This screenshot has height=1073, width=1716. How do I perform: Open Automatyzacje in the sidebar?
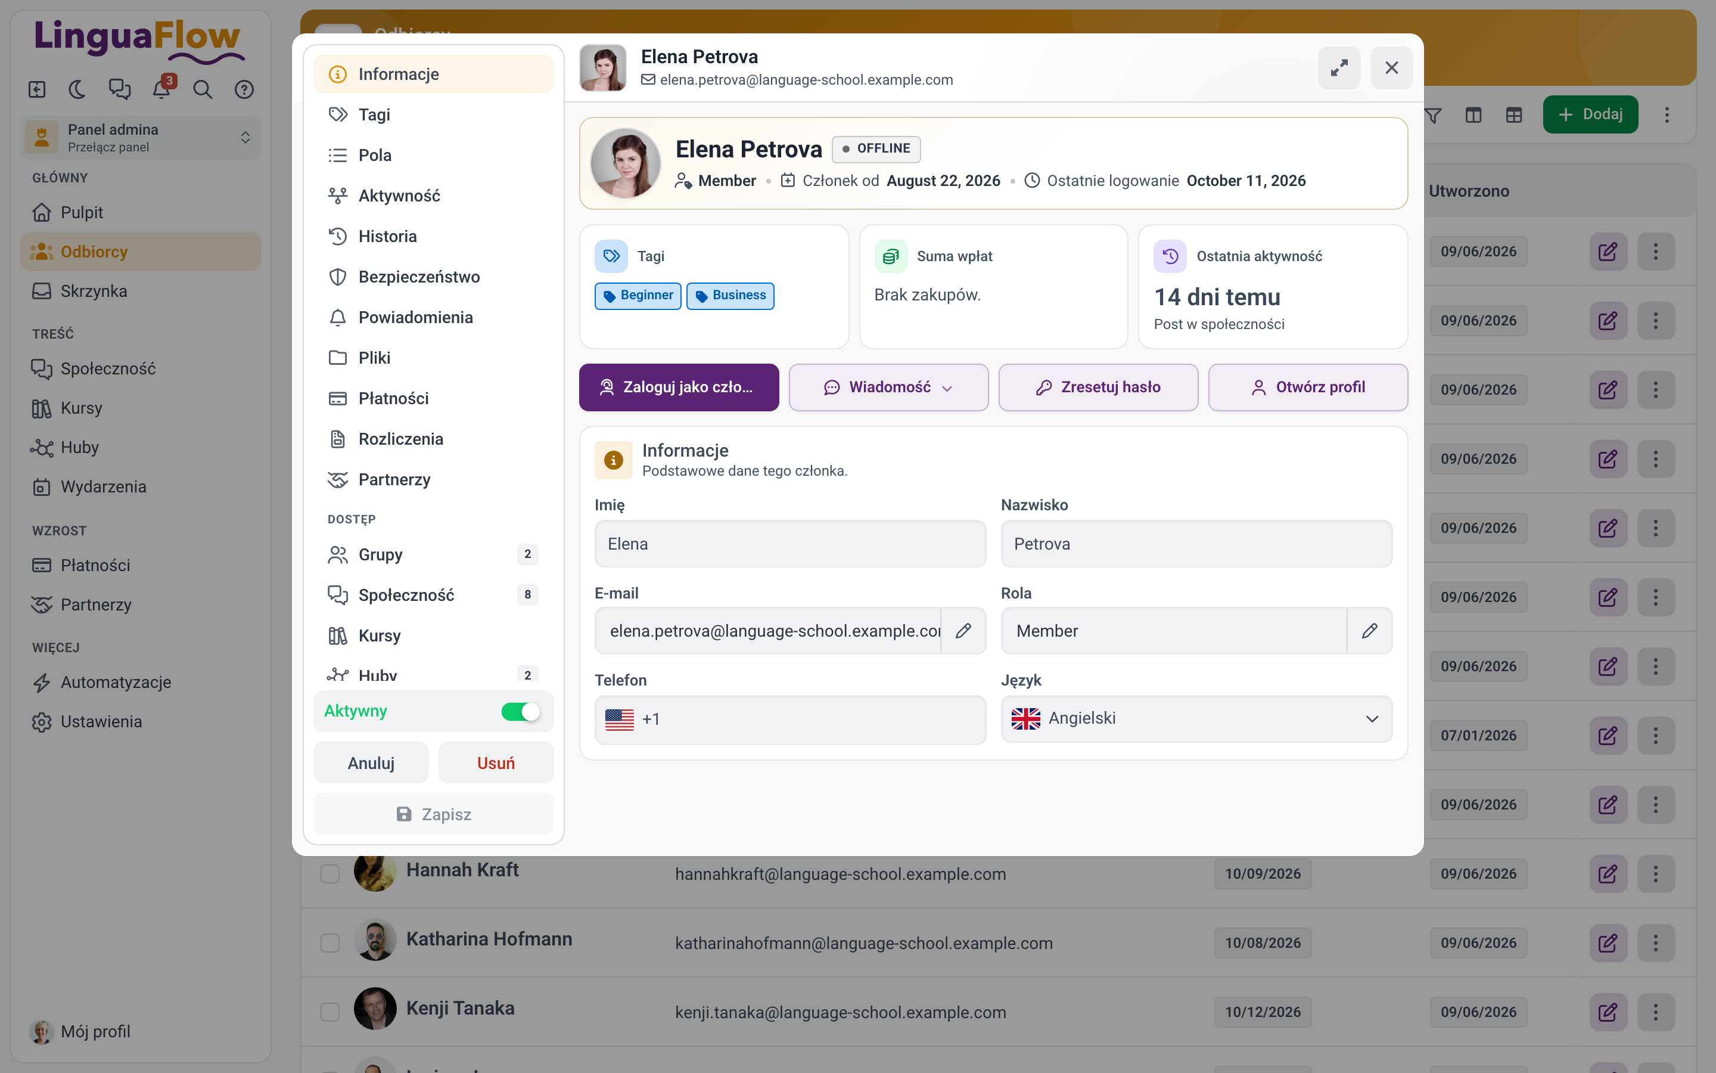pos(141,682)
